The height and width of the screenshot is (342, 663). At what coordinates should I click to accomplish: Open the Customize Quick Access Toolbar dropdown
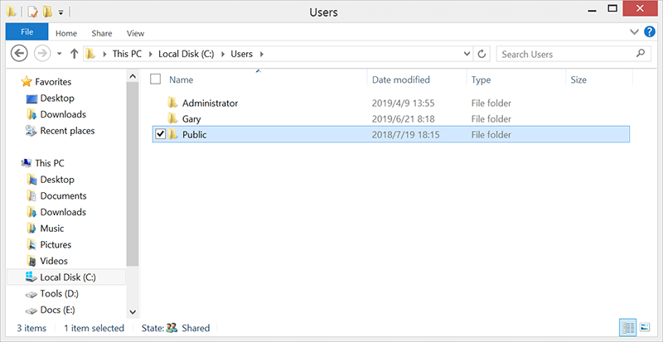pos(60,12)
